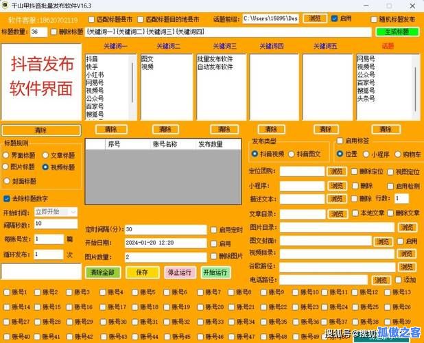Browse for 谷歌路径
The width and height of the screenshot is (424, 343).
point(406,267)
